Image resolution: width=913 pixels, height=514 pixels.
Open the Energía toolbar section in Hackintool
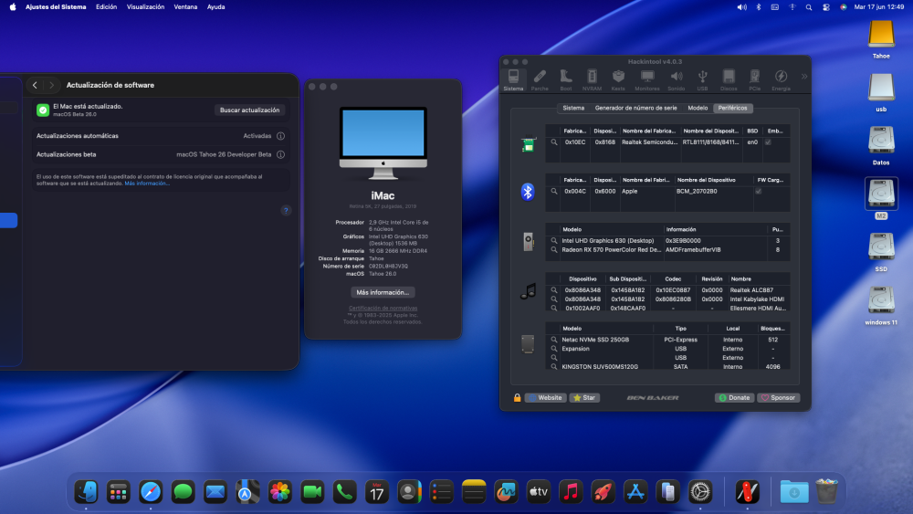781,80
